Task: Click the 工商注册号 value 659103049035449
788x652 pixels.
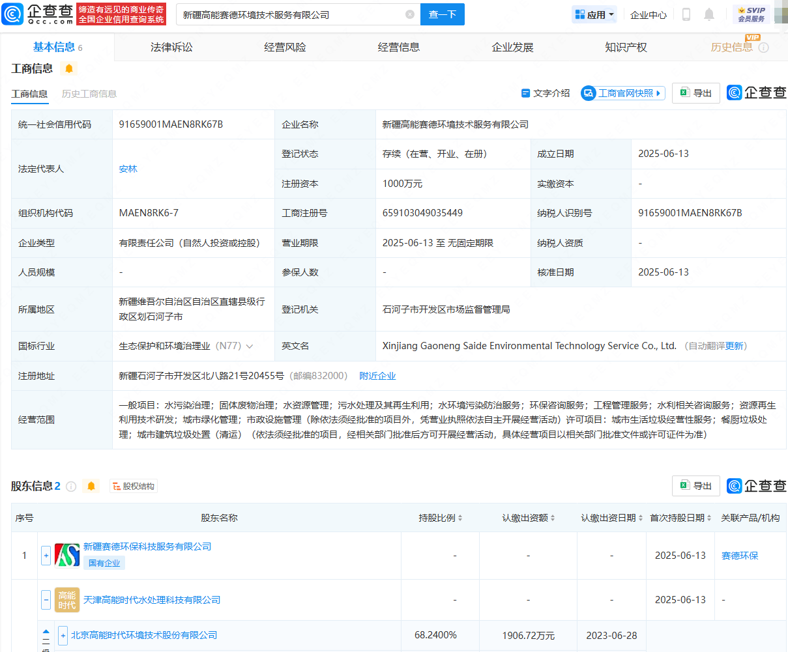Action: (x=422, y=213)
